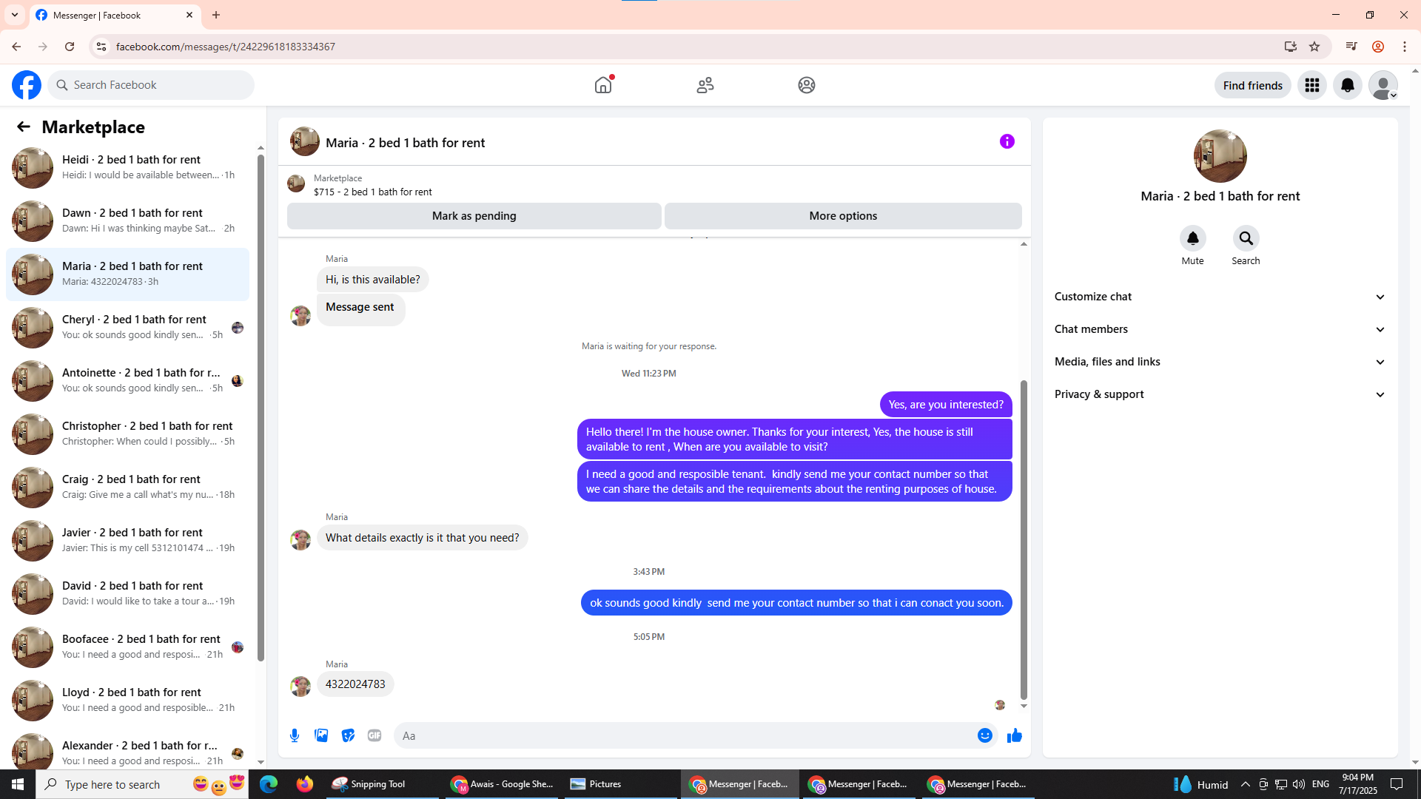Viewport: 1421px width, 799px height.
Task: Click Mark as pending button
Action: point(474,216)
